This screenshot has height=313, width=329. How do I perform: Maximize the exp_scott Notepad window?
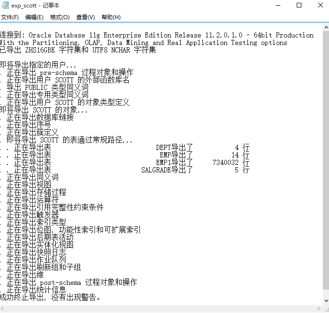(x=299, y=5)
